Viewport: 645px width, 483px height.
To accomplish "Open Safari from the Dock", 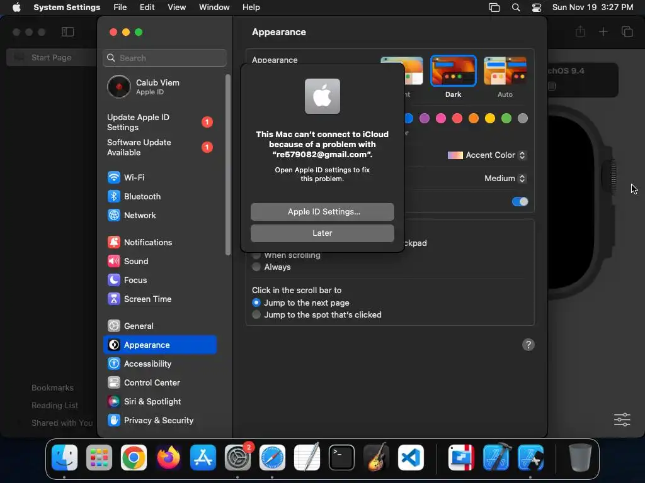I will (x=272, y=458).
